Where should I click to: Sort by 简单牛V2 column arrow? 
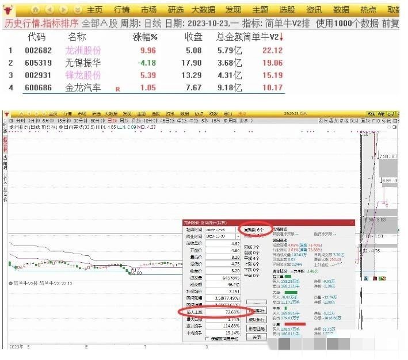click(281, 37)
